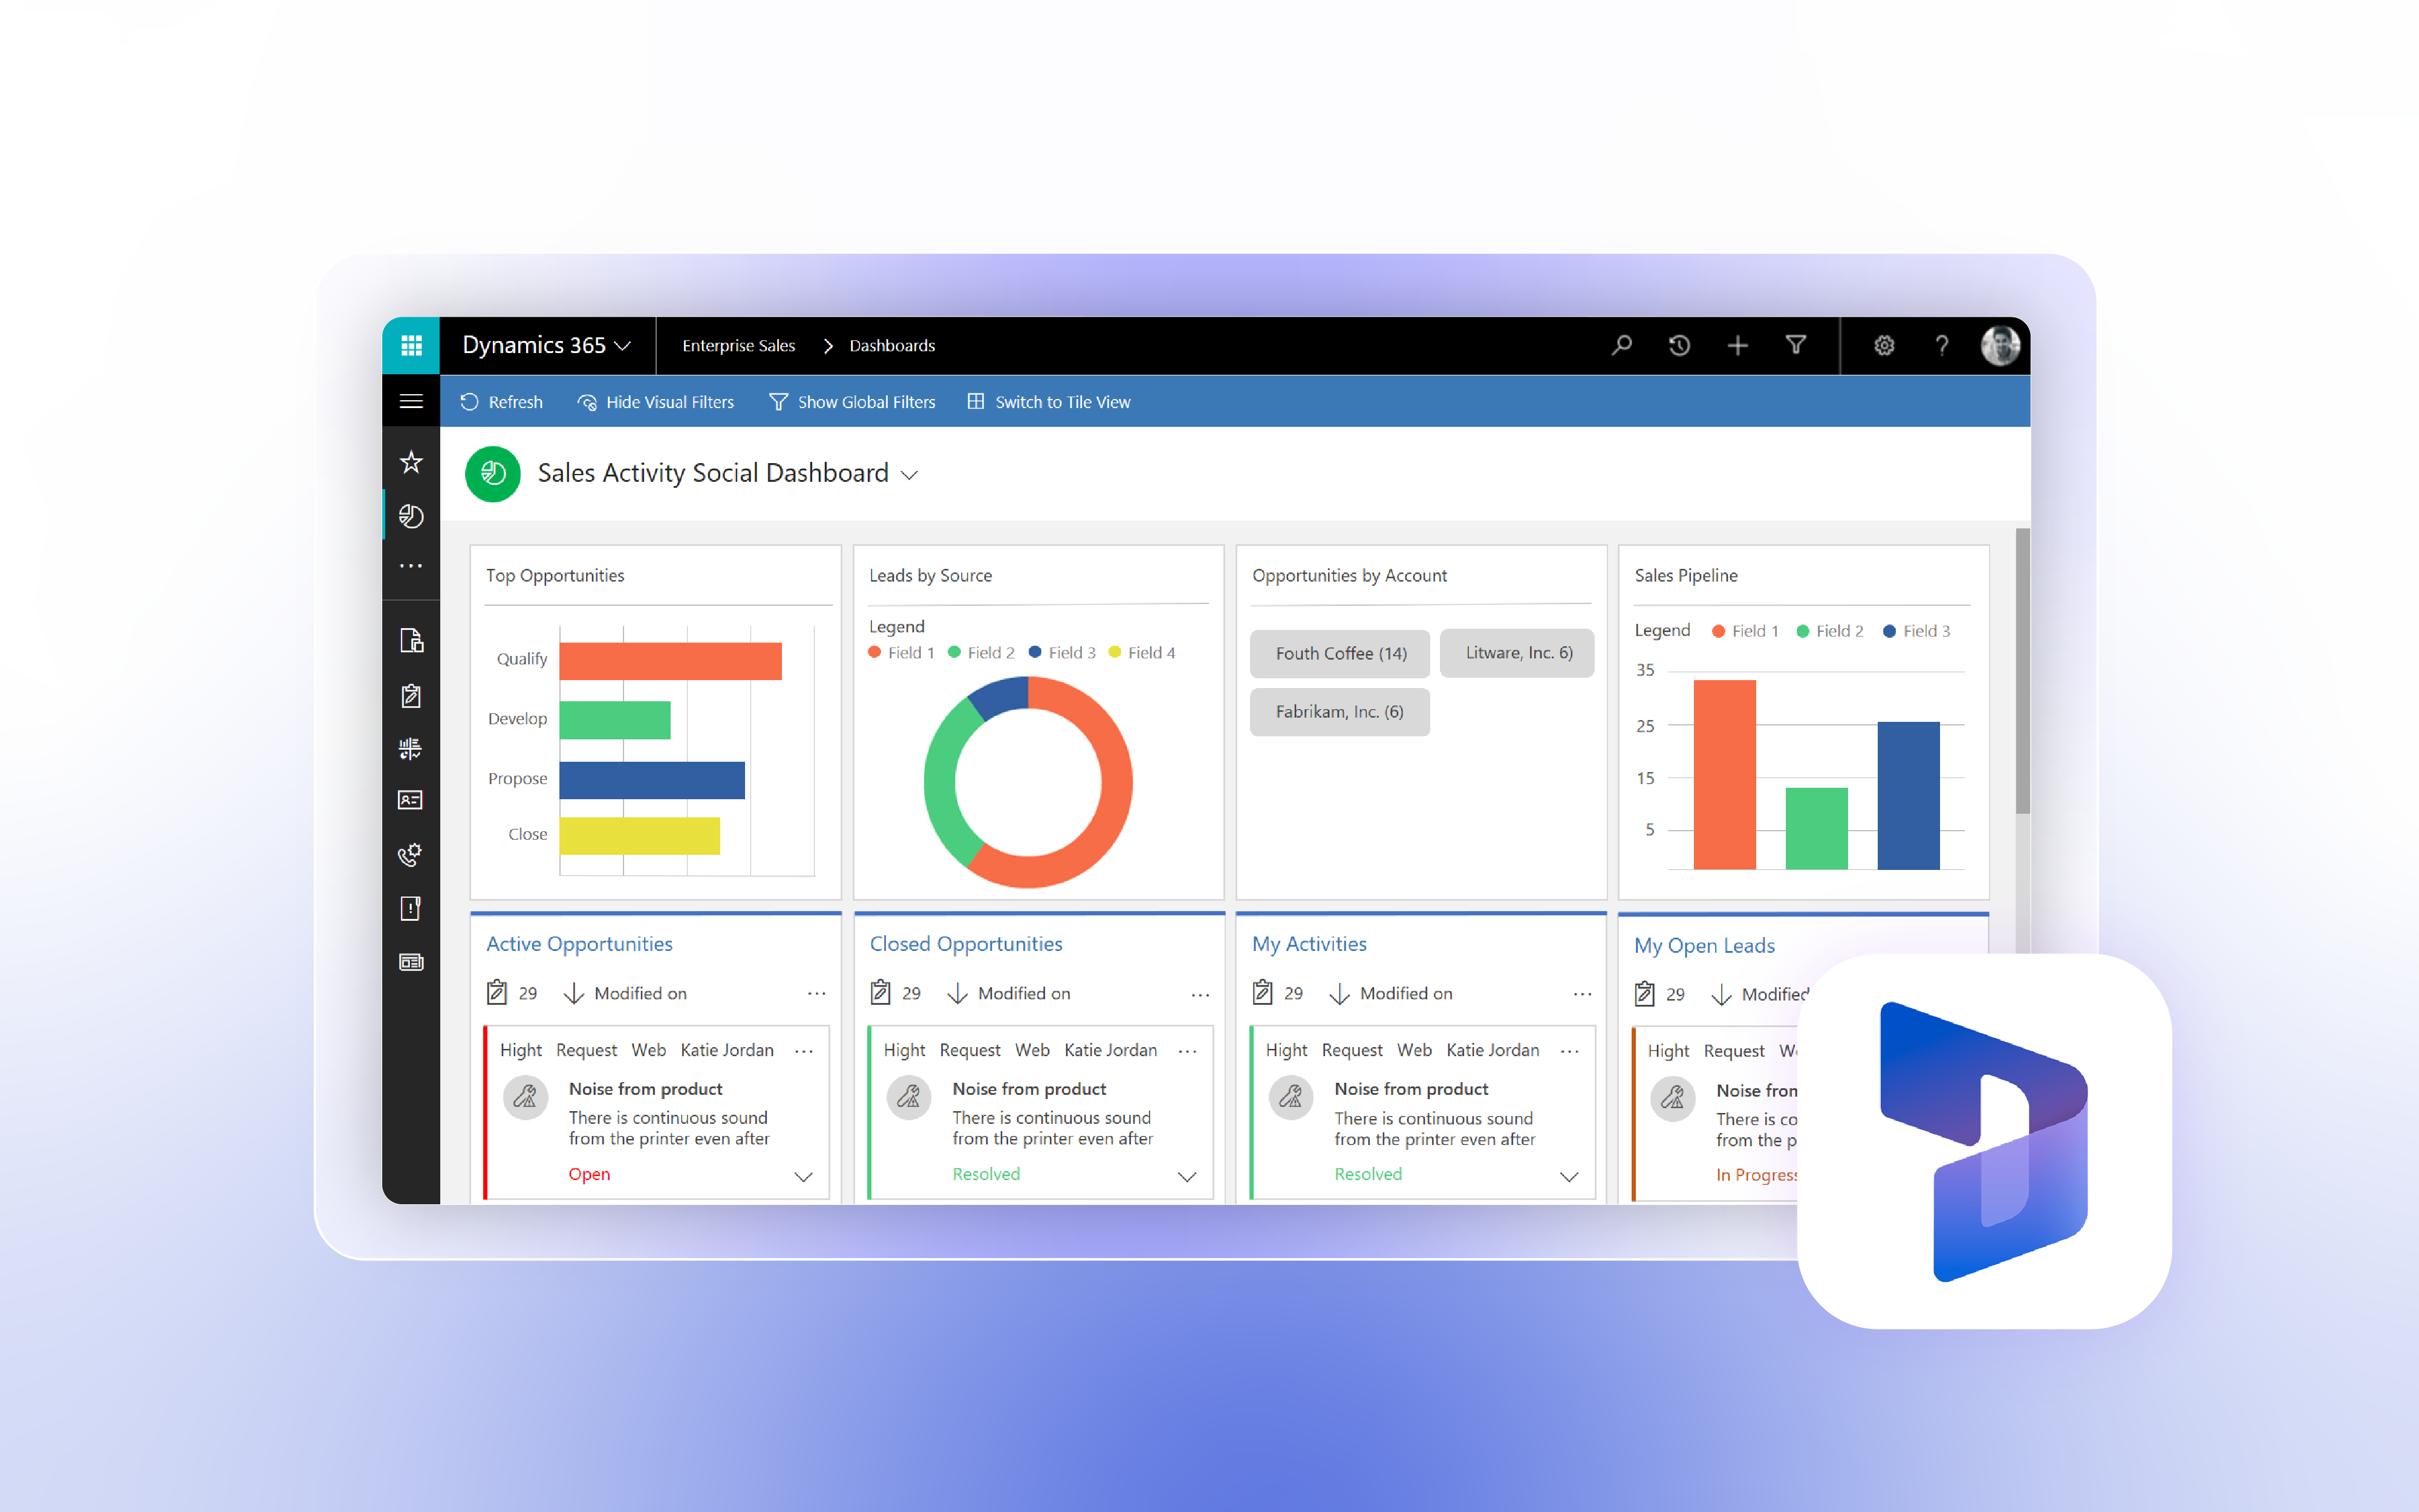Click the Favorites star icon in sidebar
This screenshot has width=2419, height=1512.
(411, 462)
